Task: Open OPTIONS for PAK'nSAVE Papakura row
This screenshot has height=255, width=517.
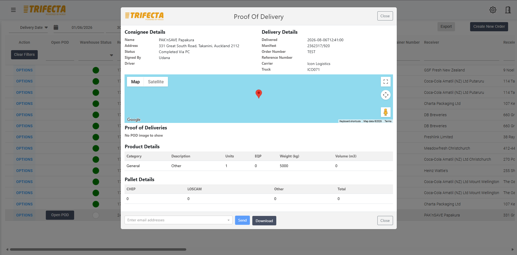Action: pyautogui.click(x=24, y=215)
